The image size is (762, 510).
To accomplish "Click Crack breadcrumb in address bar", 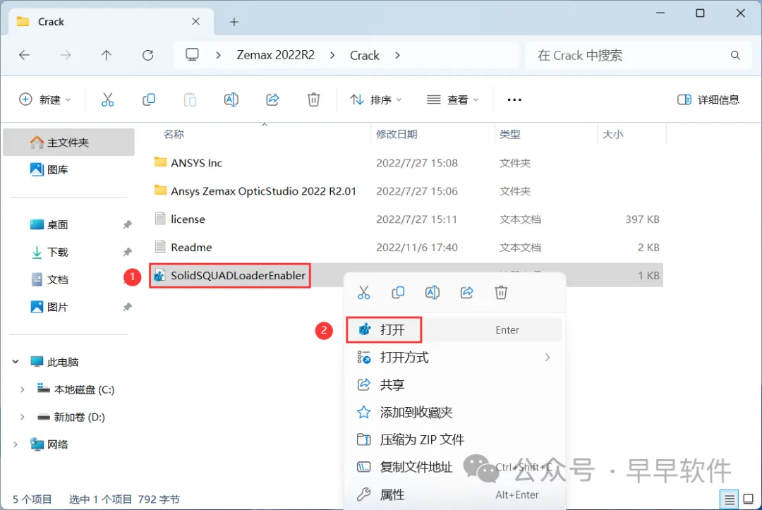I will (x=365, y=55).
